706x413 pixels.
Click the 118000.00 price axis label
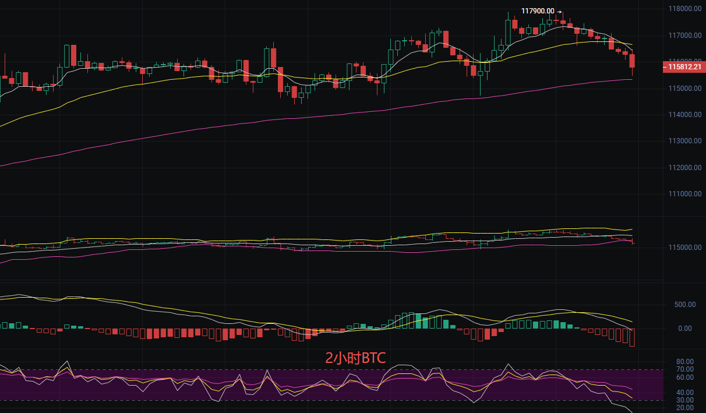(684, 9)
